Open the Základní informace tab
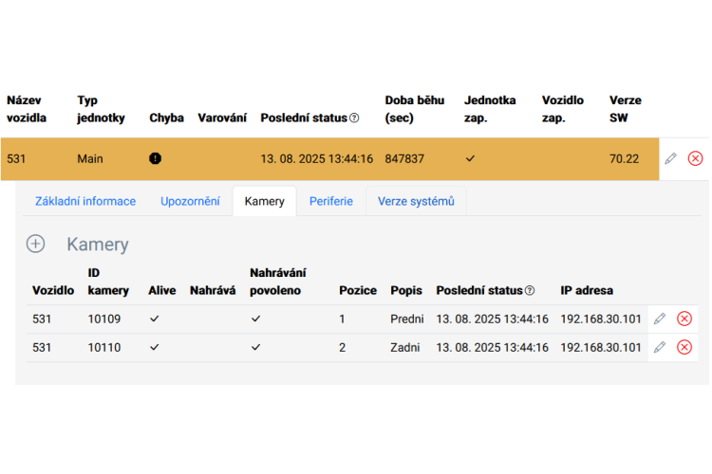 click(x=85, y=201)
